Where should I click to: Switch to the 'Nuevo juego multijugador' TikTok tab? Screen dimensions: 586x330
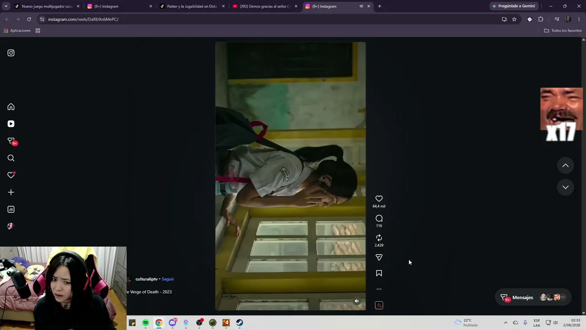click(x=47, y=6)
